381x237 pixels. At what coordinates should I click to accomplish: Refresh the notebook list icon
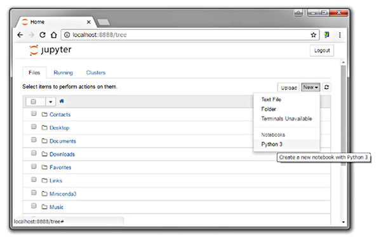pos(326,87)
